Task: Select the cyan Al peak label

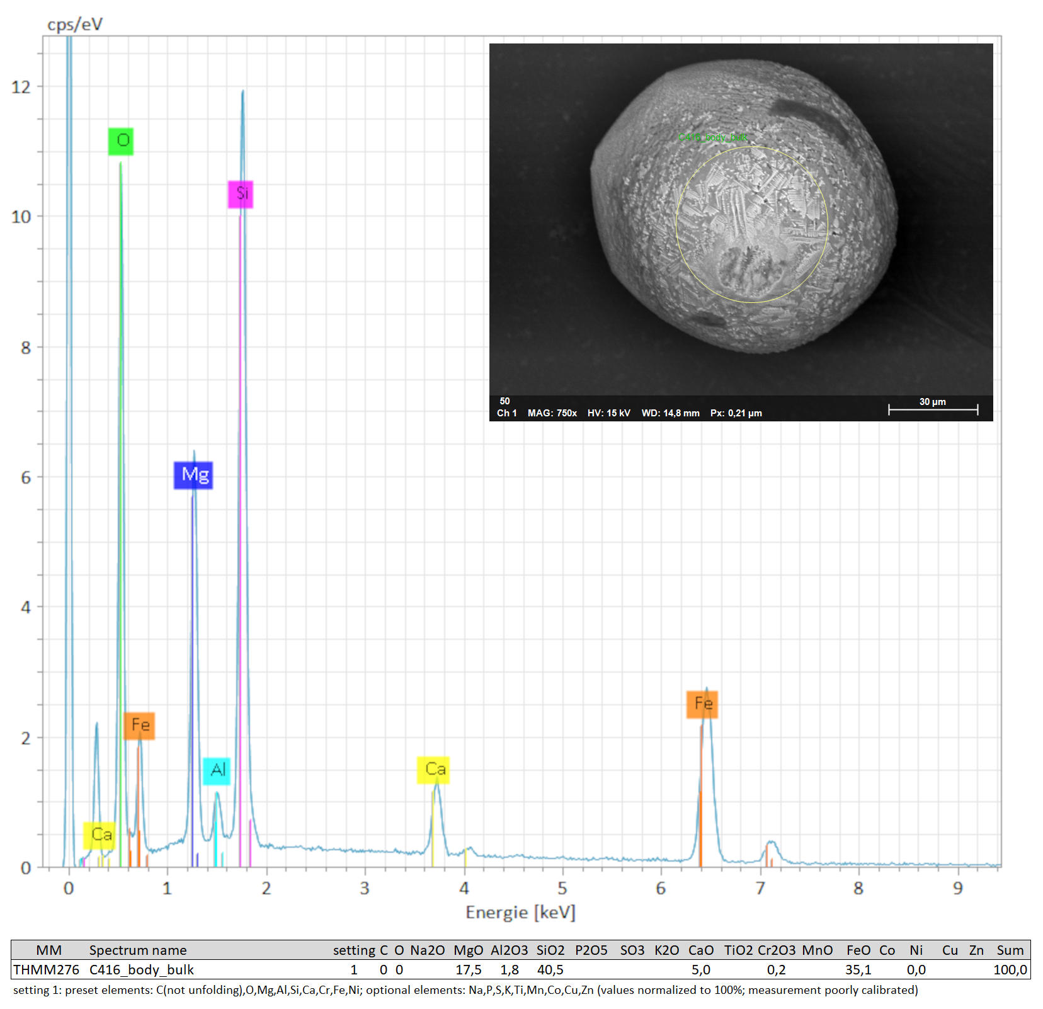Action: 217,770
